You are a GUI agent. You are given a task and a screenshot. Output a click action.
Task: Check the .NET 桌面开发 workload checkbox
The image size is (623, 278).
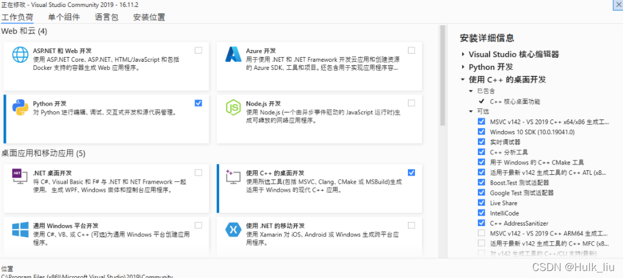(198, 173)
